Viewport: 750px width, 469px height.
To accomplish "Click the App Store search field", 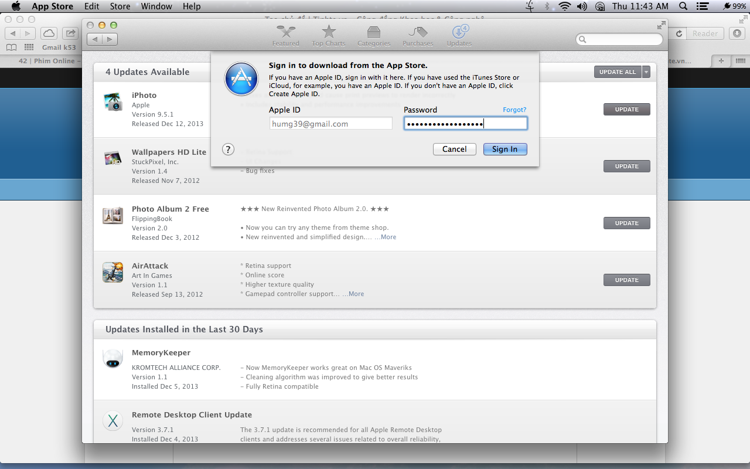I will pyautogui.click(x=619, y=39).
